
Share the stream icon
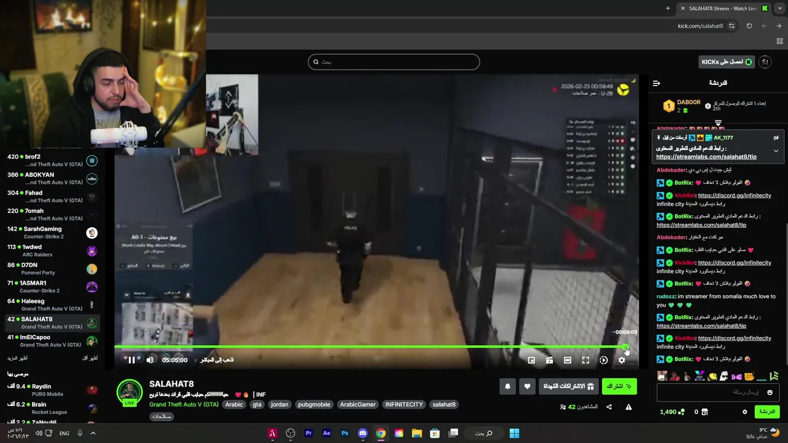coord(609,407)
